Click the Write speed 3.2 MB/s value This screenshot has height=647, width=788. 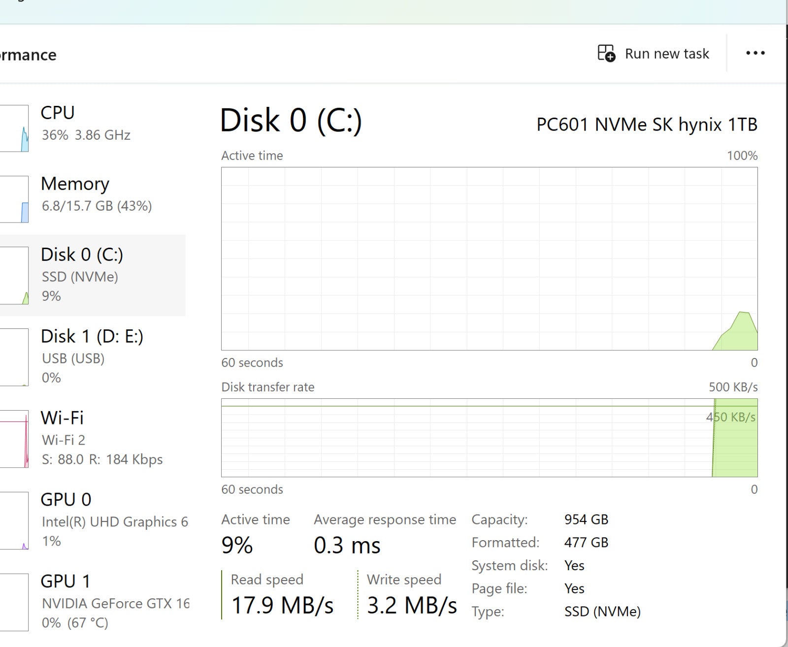(x=412, y=605)
